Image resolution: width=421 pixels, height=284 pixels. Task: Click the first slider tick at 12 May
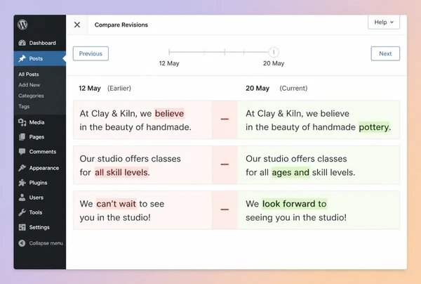coord(169,52)
